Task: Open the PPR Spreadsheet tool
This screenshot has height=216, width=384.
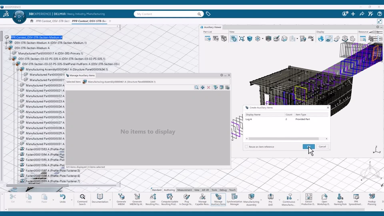Action: coord(356,197)
